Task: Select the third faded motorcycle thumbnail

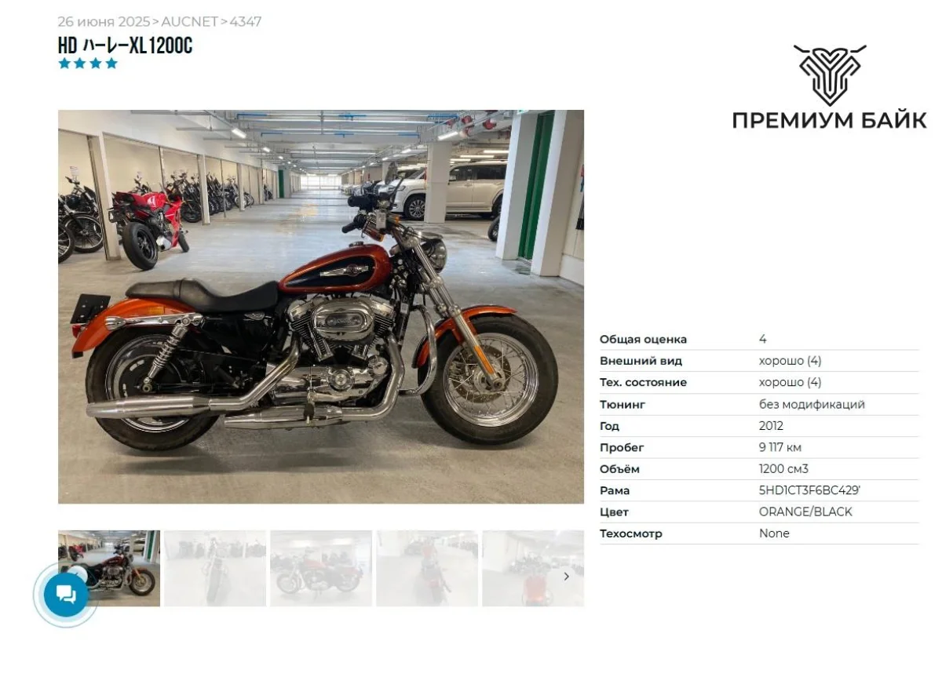Action: point(321,568)
